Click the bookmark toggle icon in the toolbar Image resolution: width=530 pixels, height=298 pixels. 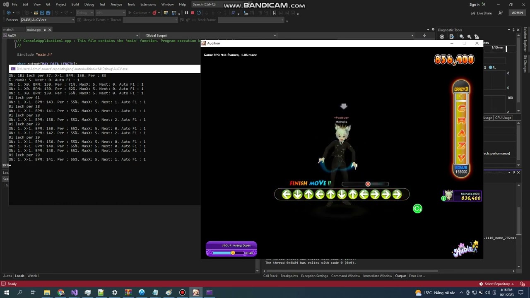click(275, 13)
